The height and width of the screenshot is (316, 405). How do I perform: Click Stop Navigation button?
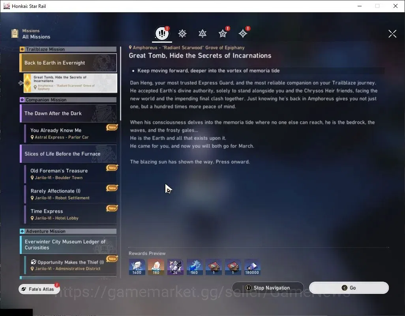click(x=268, y=288)
